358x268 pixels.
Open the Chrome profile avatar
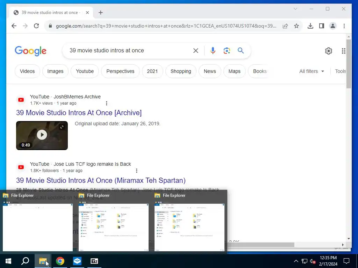(x=333, y=26)
